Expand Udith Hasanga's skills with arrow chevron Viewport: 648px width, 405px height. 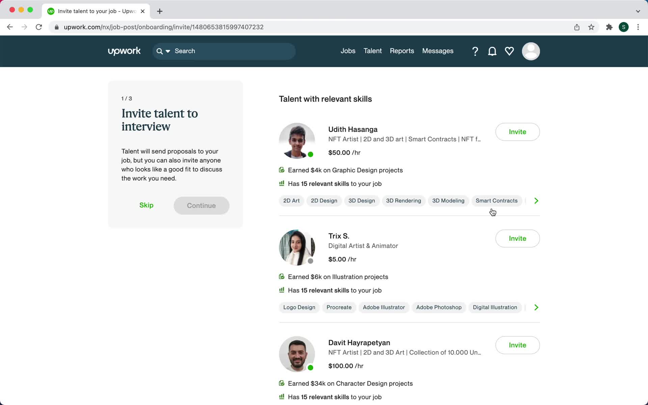point(536,200)
